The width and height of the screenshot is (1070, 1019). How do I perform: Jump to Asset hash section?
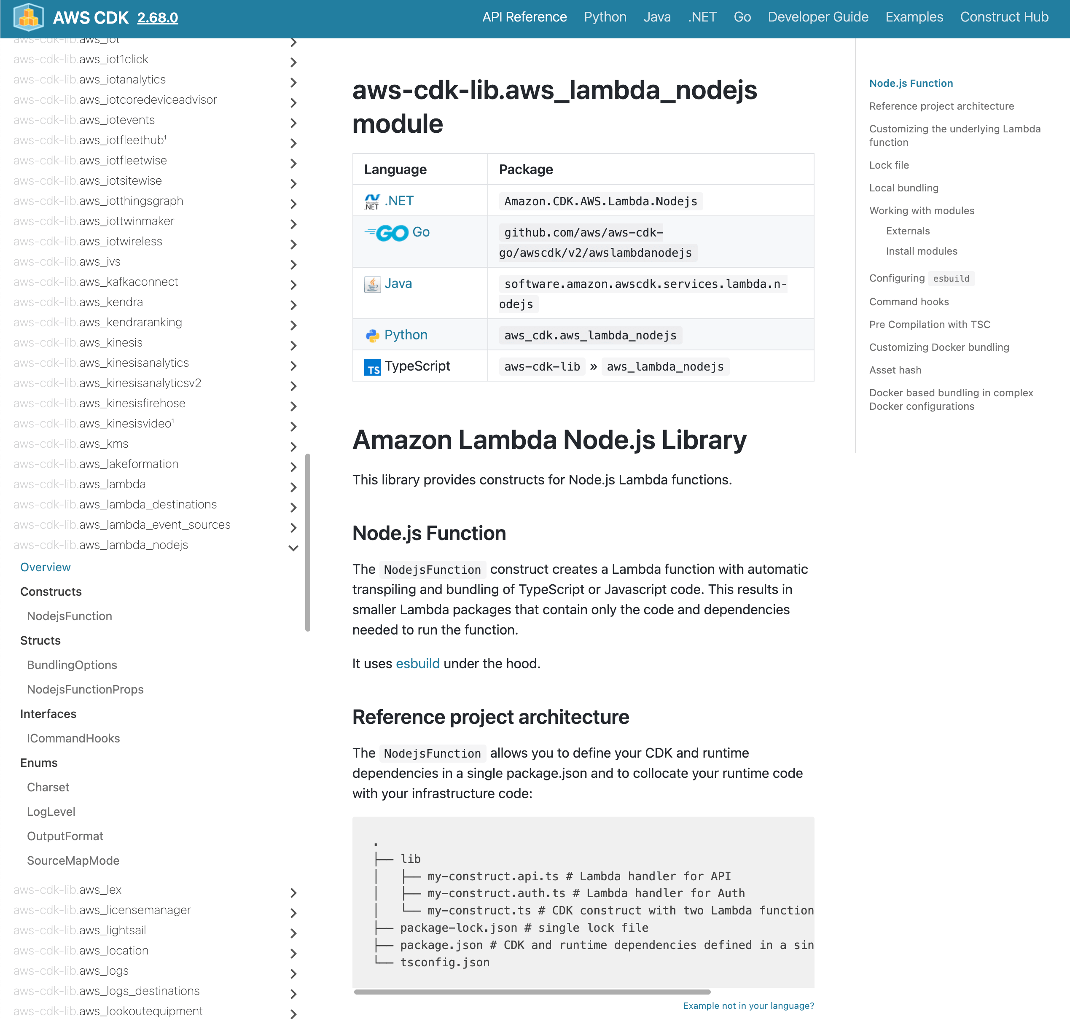click(895, 370)
